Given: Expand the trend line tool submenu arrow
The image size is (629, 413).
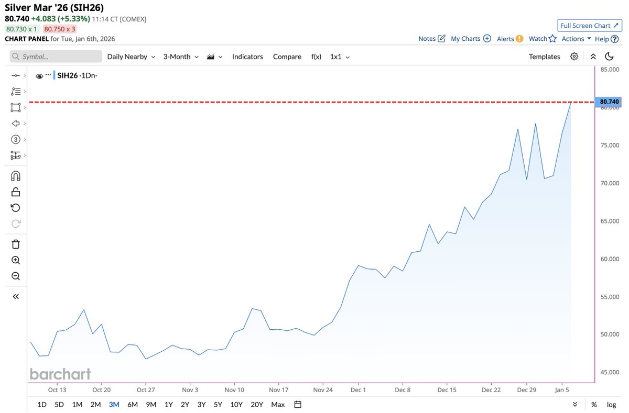Looking at the screenshot, I should (x=25, y=76).
